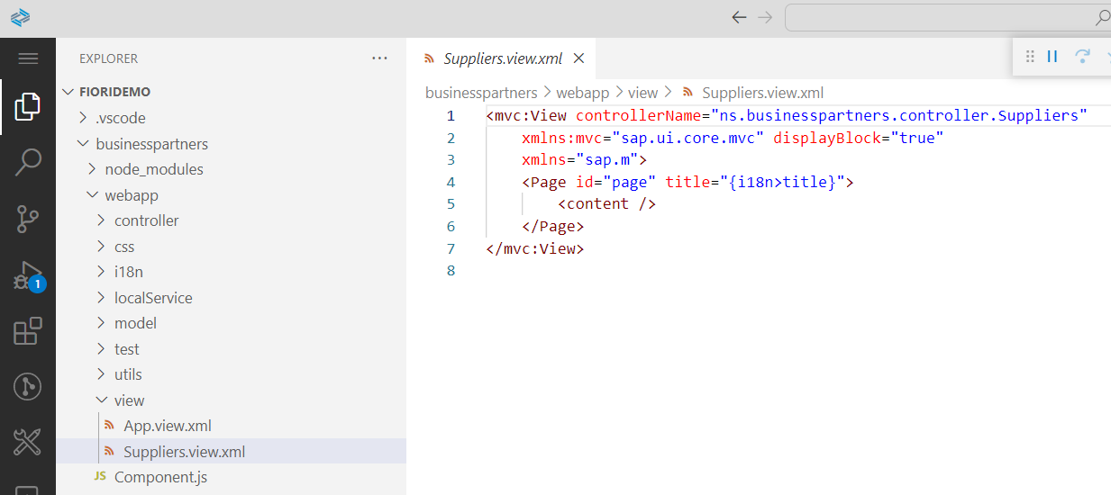This screenshot has width=1111, height=495.
Task: Grab the debug toolbar drag handle
Action: 1030,57
